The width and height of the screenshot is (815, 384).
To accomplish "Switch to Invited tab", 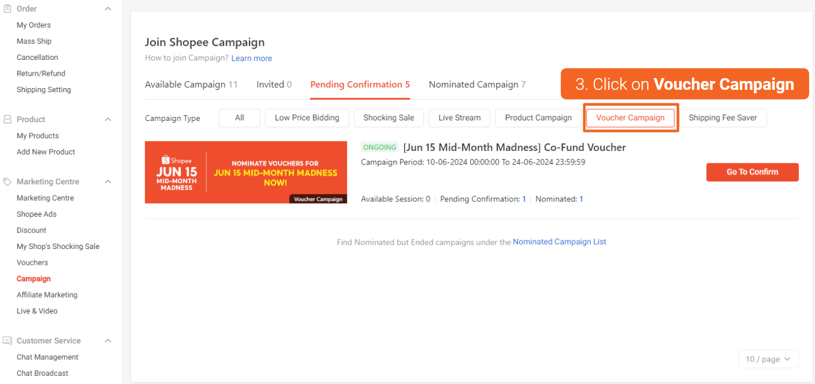I will pos(274,85).
